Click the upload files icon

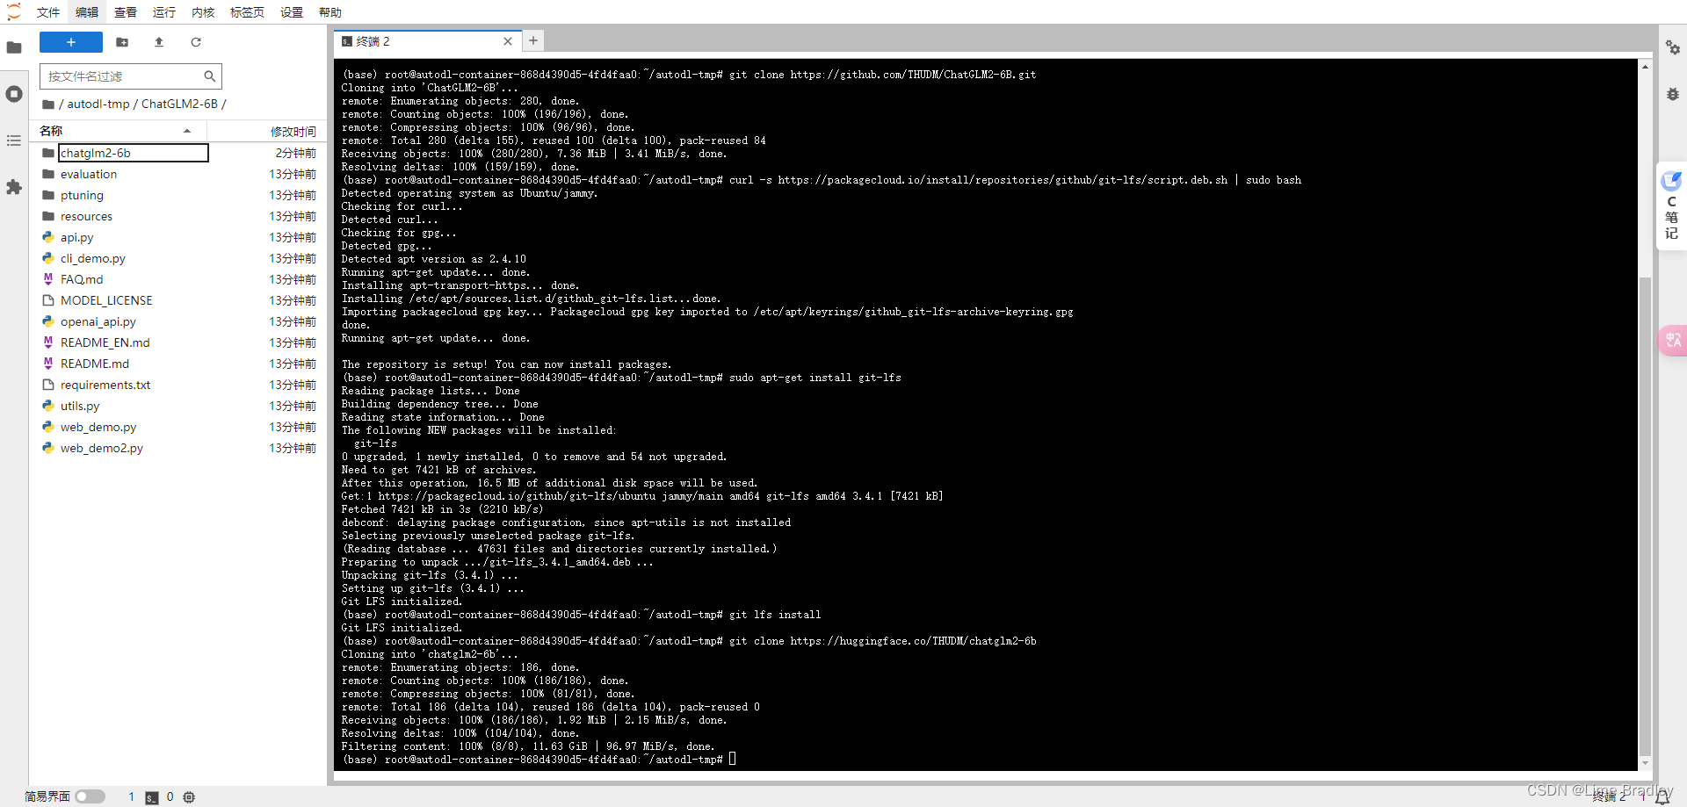[x=159, y=42]
